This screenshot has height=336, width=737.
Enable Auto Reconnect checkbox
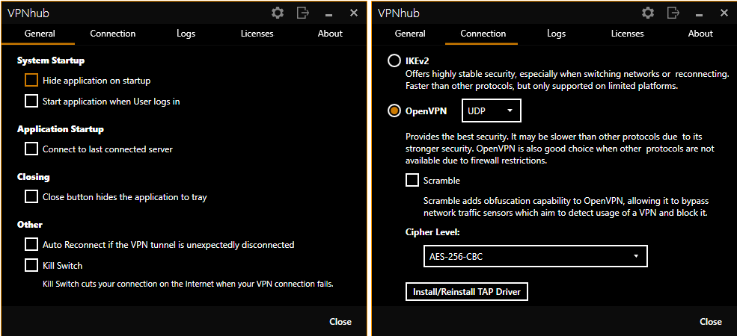pos(31,244)
